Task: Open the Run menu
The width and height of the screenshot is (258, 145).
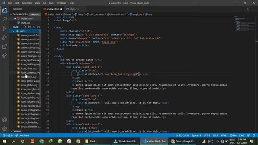Action: coord(51,3)
